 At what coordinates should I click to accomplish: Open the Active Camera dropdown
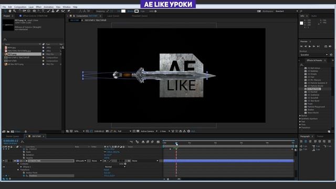click(x=149, y=131)
